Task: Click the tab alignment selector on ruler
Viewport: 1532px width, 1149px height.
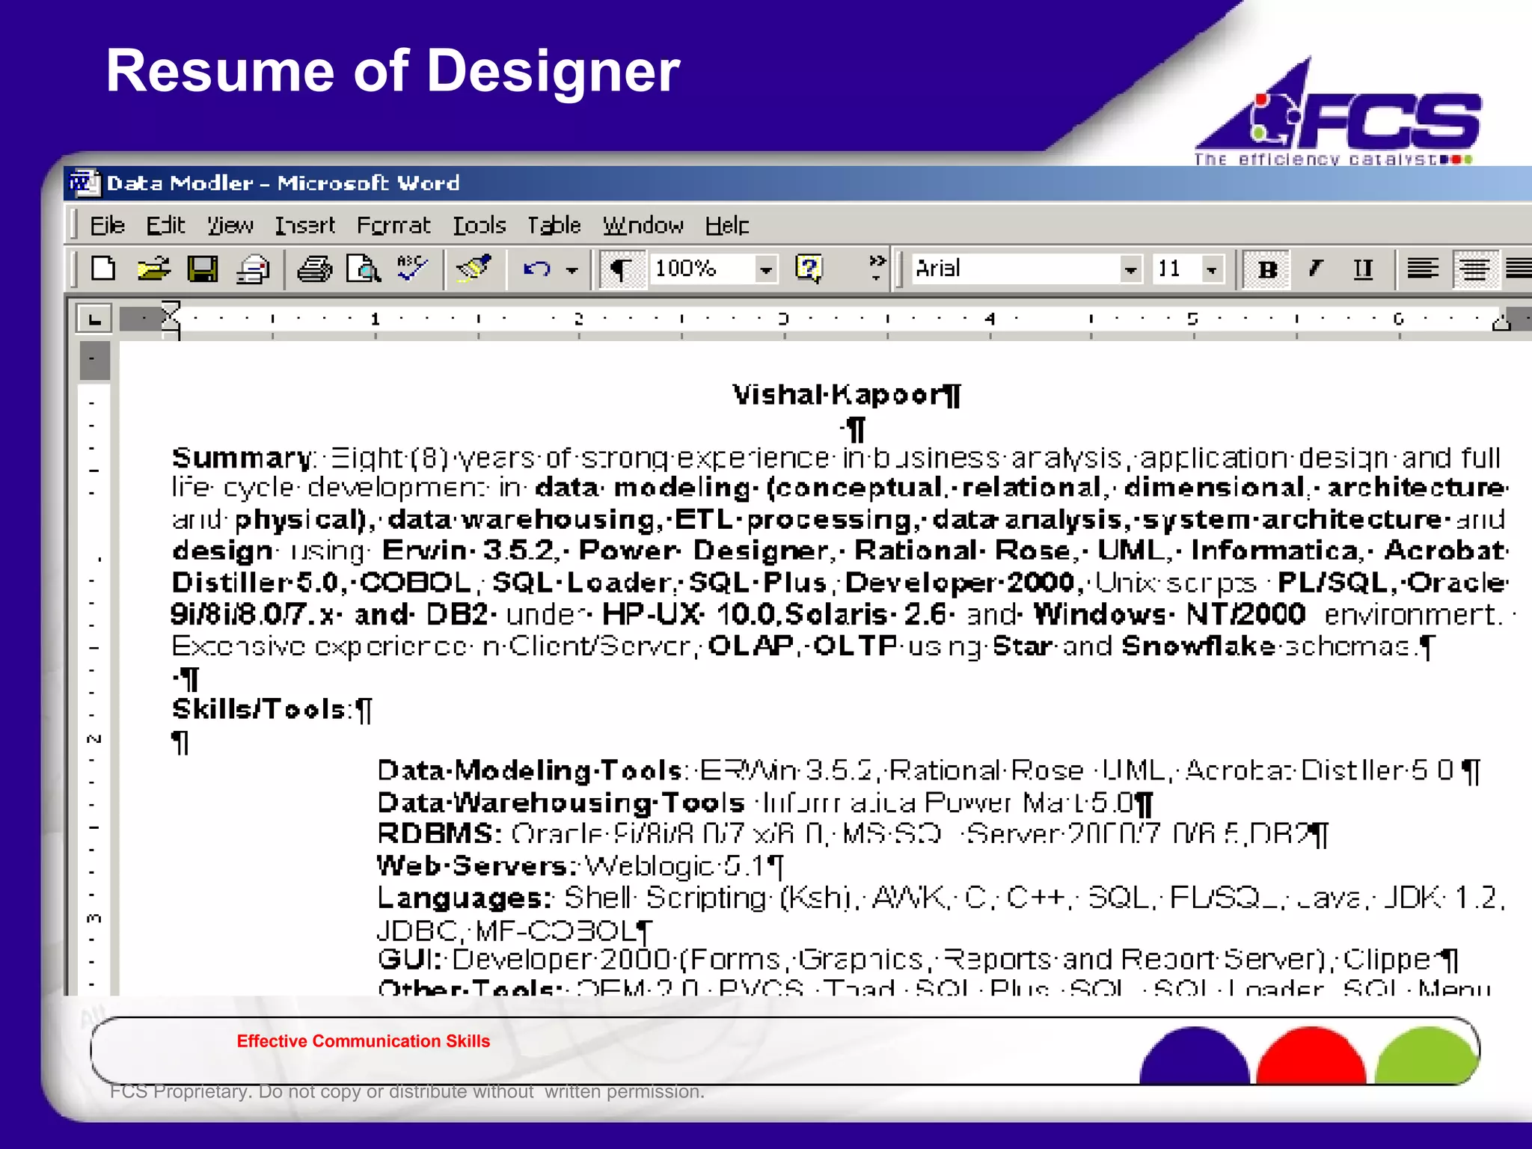Action: click(94, 319)
